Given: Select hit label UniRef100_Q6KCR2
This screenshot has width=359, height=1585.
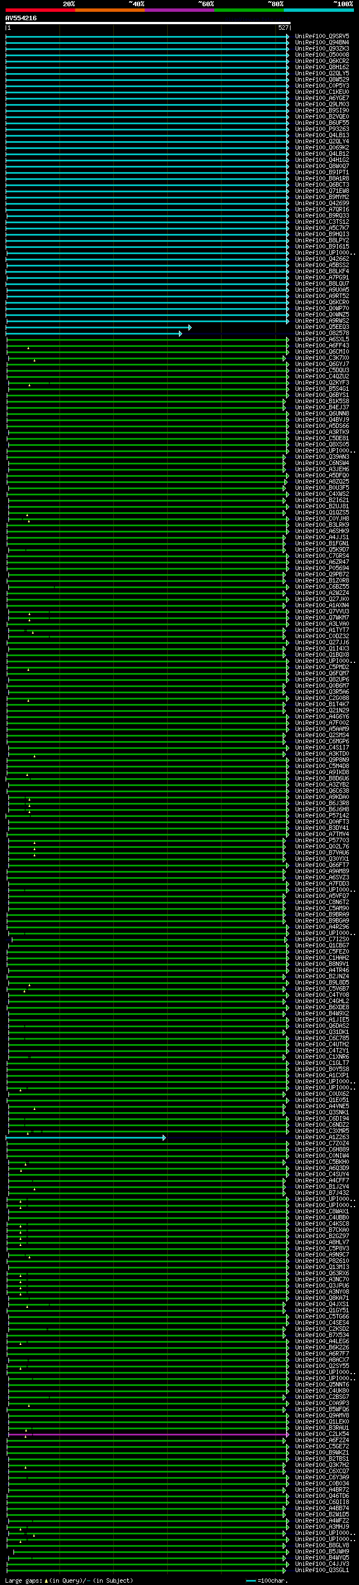Looking at the screenshot, I should (322, 61).
